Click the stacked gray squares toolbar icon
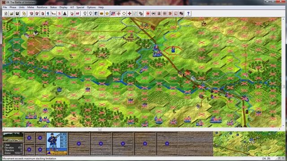The width and height of the screenshot is (287, 161). point(141,13)
